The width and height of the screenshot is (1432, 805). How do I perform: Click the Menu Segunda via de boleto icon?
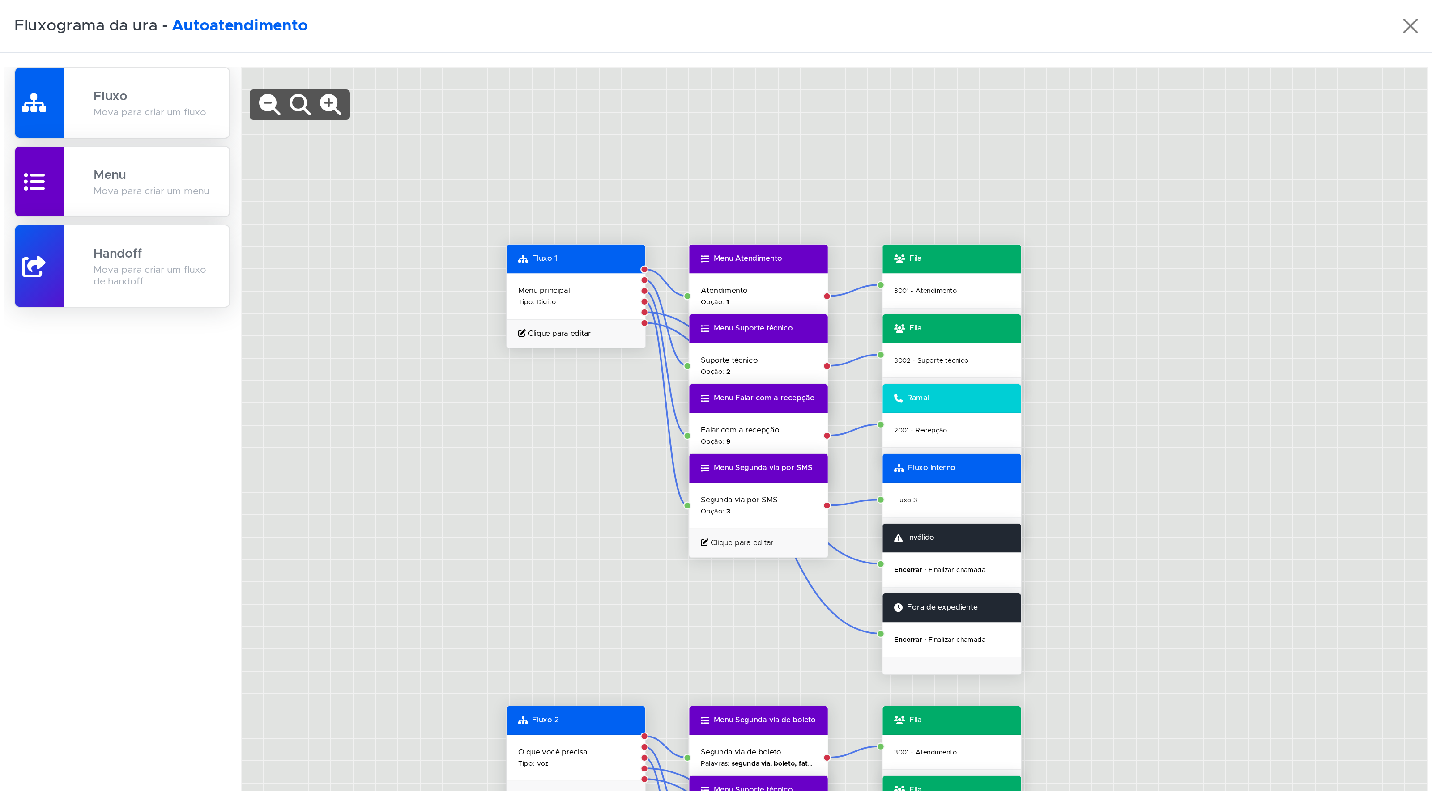pos(705,720)
